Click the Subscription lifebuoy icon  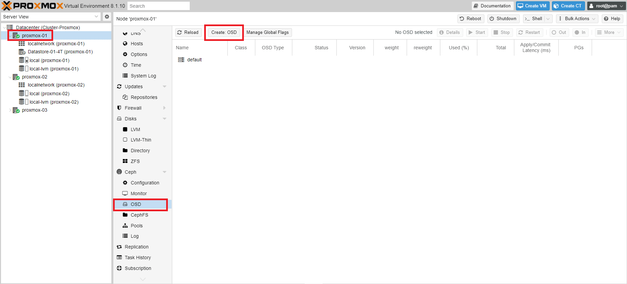119,268
